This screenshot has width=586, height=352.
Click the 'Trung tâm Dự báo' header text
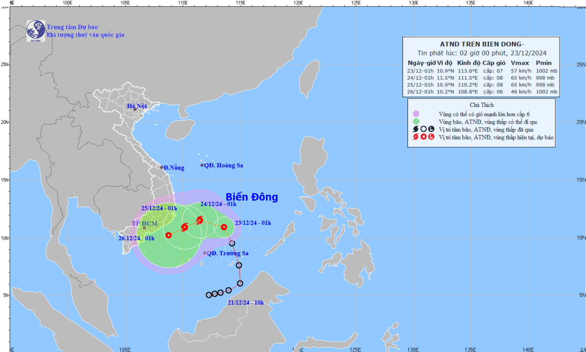[x=72, y=27]
